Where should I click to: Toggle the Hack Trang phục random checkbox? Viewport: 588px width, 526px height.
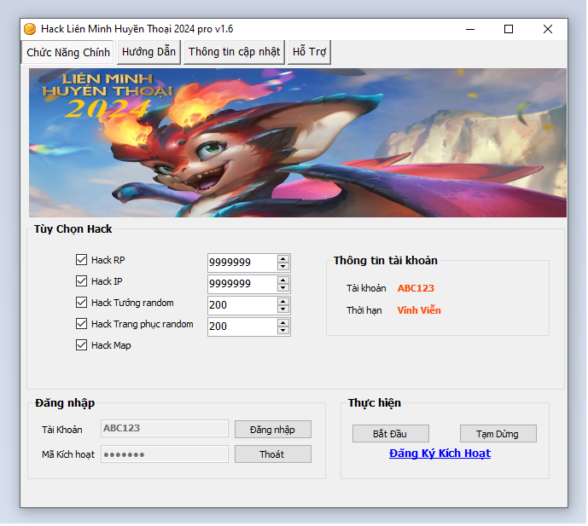pos(81,324)
